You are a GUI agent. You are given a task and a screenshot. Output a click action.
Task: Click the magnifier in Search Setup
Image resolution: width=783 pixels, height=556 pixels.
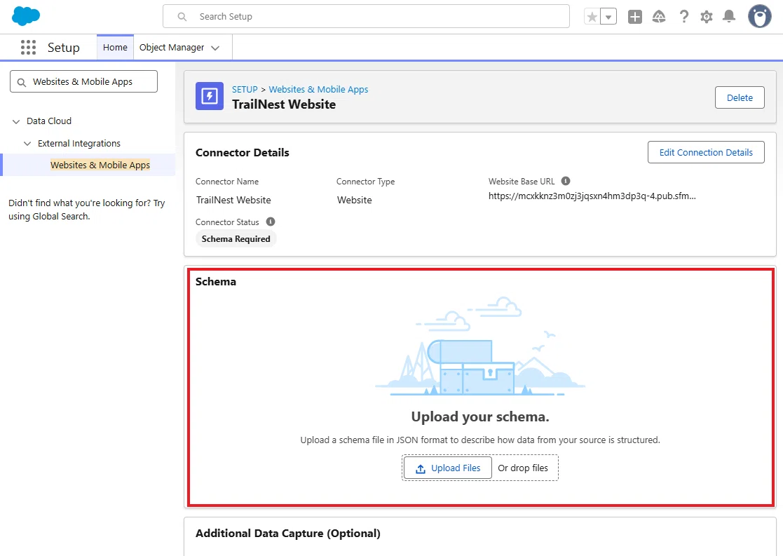[182, 17]
